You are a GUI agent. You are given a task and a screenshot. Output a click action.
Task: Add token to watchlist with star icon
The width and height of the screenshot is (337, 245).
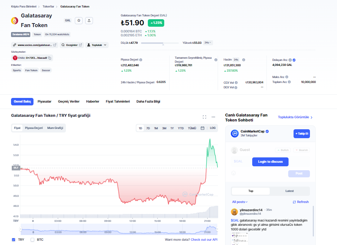coord(79,21)
